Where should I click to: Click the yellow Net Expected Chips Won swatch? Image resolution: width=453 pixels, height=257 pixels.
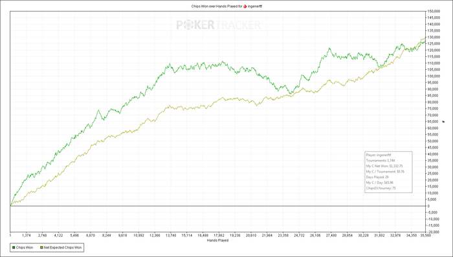(41, 247)
